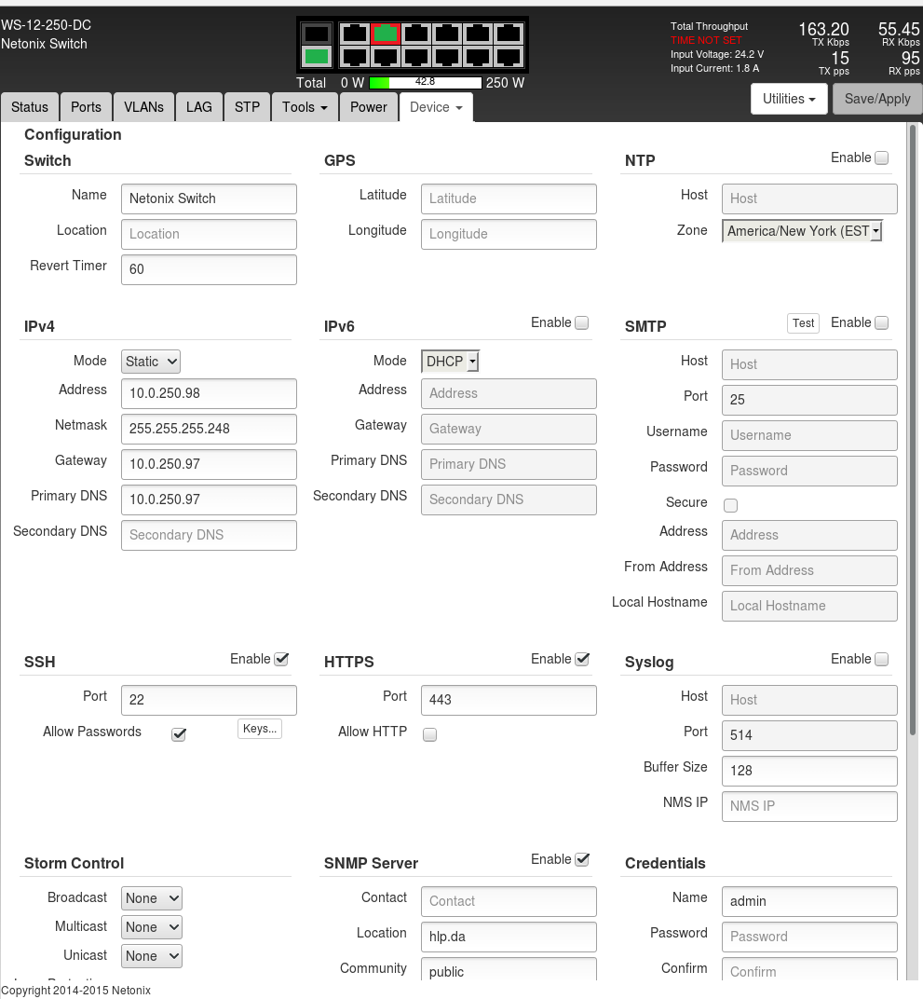Click the total power usage bar
Image resolution: width=923 pixels, height=999 pixels.
(x=426, y=83)
